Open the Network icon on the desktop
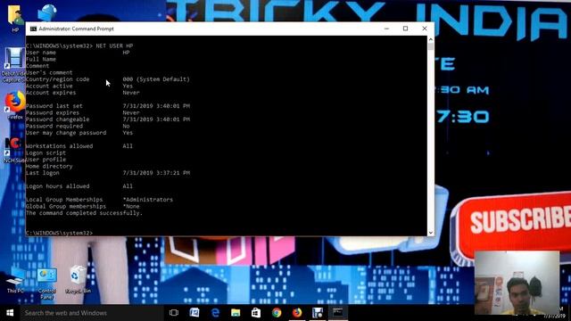Screen dimensions: 571x321 tap(46, 13)
